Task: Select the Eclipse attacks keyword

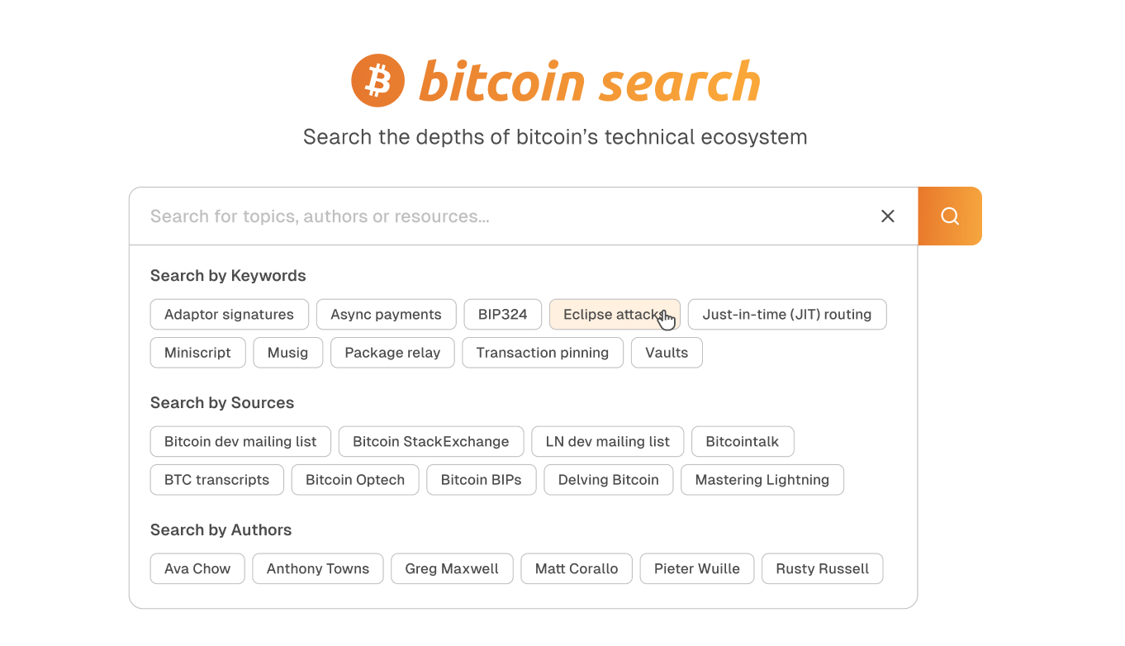Action: coord(611,315)
